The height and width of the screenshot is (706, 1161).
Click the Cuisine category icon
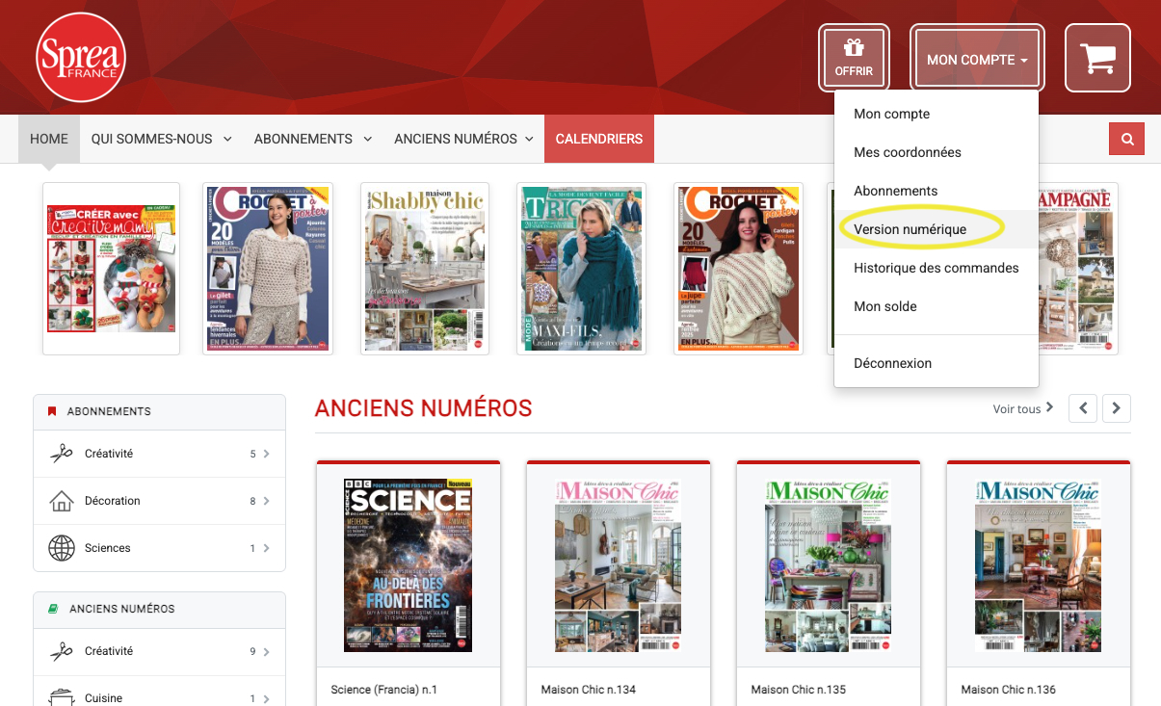62,697
